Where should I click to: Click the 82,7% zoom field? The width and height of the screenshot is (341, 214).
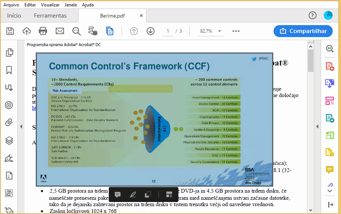tap(206, 31)
